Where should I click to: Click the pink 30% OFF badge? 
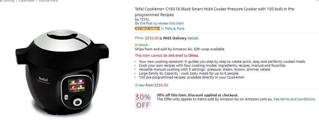pos(143,101)
